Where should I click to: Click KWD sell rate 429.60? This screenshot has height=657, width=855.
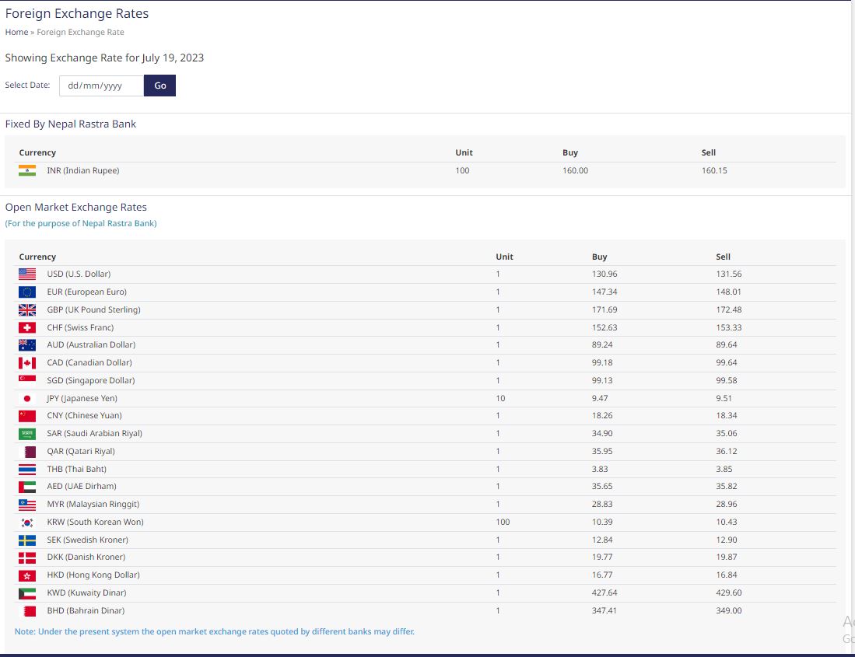[x=729, y=593]
